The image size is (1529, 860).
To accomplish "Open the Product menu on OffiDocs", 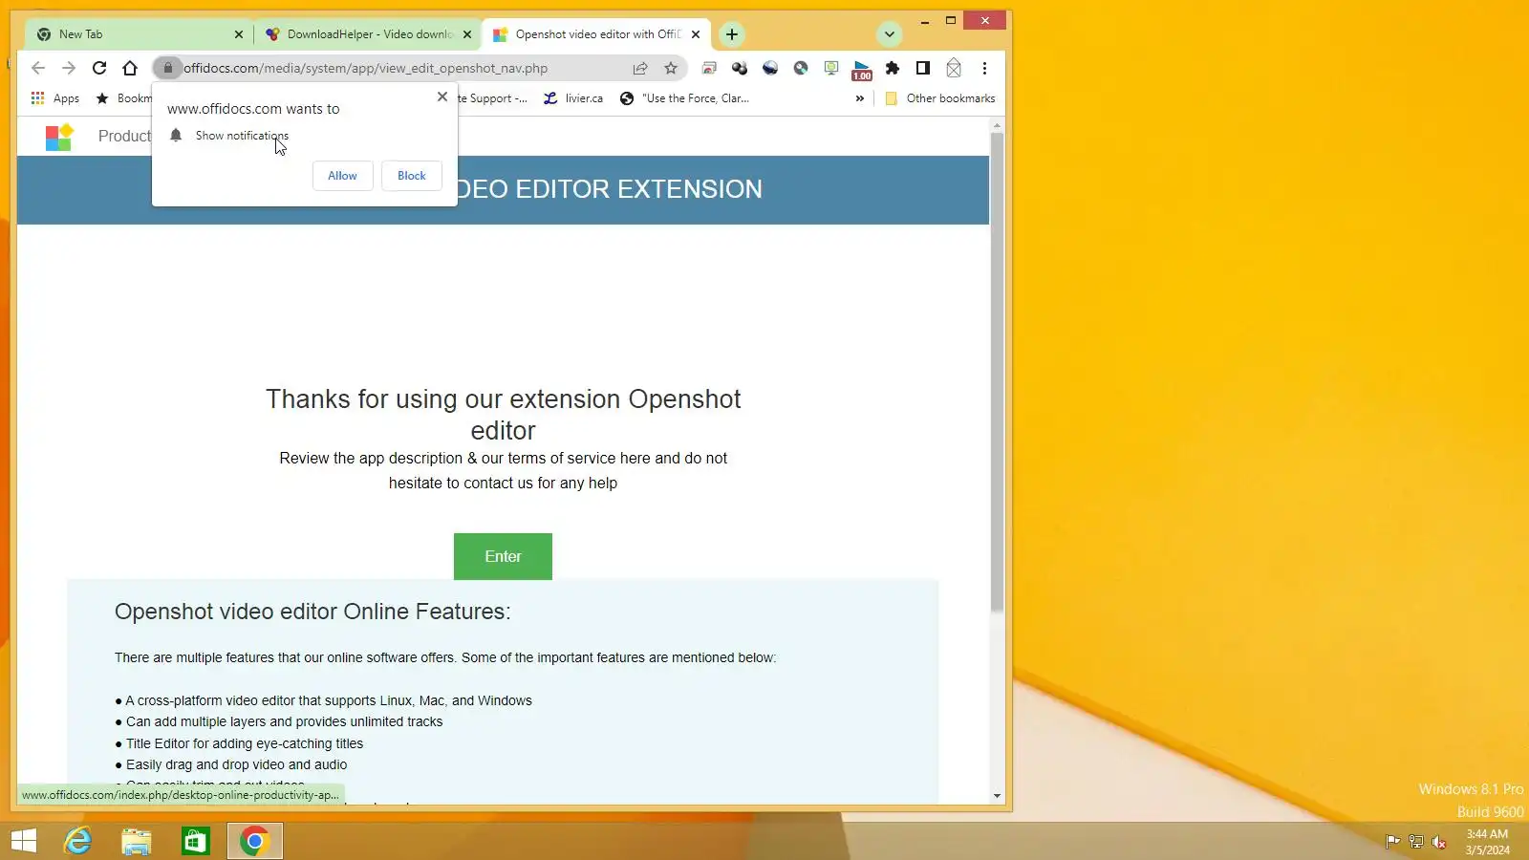I will (x=124, y=137).
